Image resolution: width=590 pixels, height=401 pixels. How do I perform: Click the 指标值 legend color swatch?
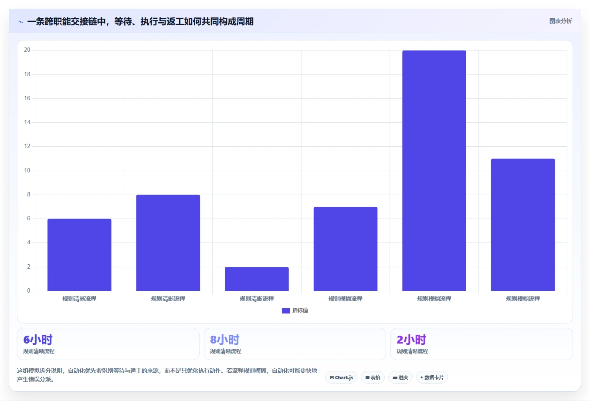[286, 311]
